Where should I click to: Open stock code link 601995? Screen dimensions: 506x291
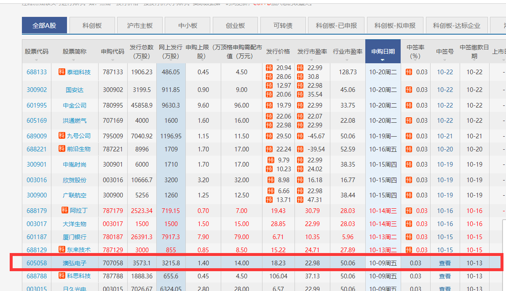pyautogui.click(x=37, y=105)
